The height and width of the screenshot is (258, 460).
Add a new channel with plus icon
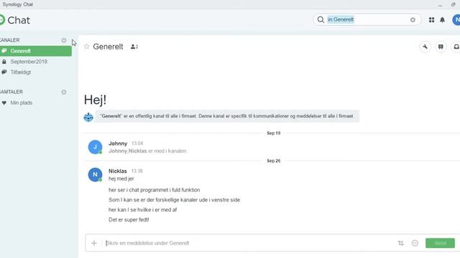click(x=64, y=40)
